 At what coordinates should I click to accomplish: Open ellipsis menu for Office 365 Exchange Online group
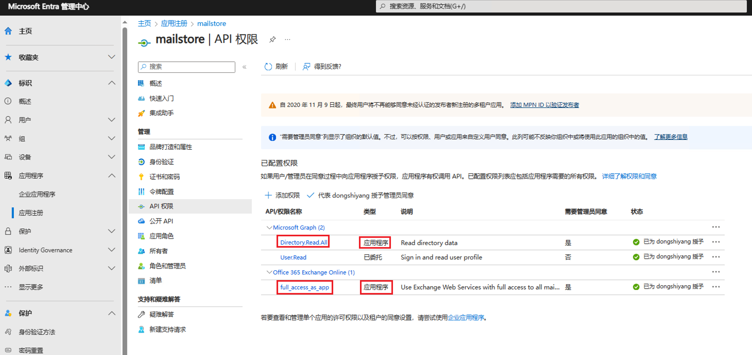(x=716, y=272)
